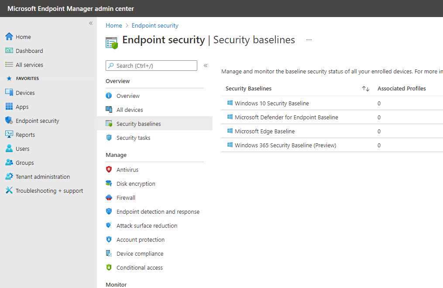Select the Firewall shield icon

coord(109,198)
